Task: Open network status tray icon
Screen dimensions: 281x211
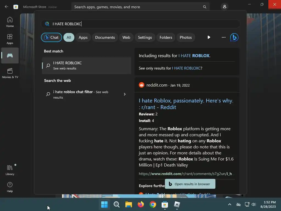Action: click(247, 204)
